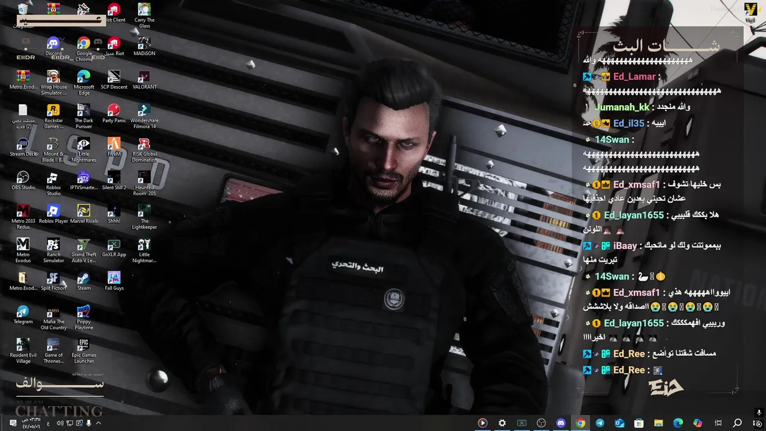This screenshot has height=431, width=766.
Task: Launch RISK Global Domination shortcut
Action: pos(144,150)
